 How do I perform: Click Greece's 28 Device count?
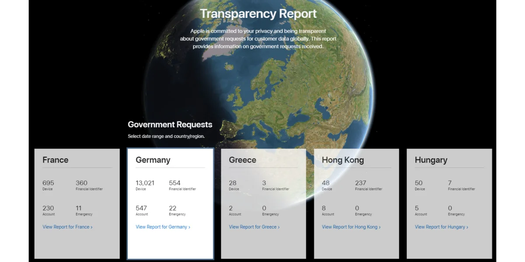click(232, 183)
